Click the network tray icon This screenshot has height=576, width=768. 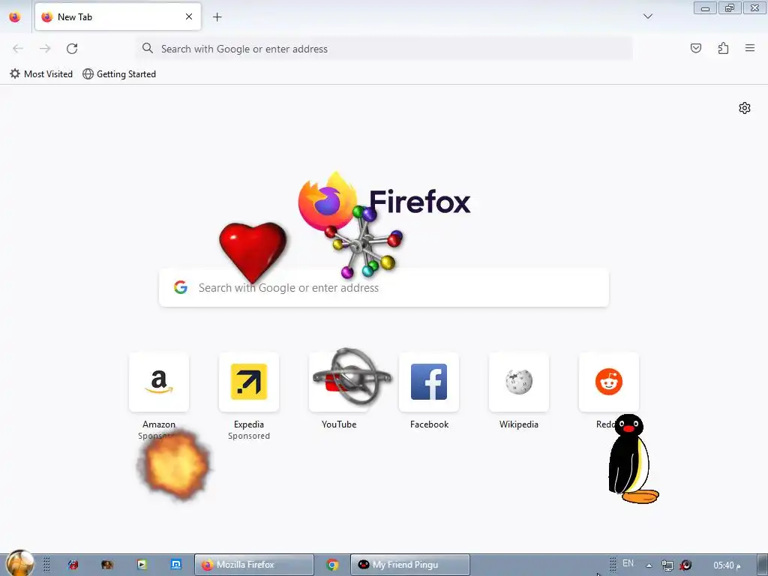click(x=667, y=565)
